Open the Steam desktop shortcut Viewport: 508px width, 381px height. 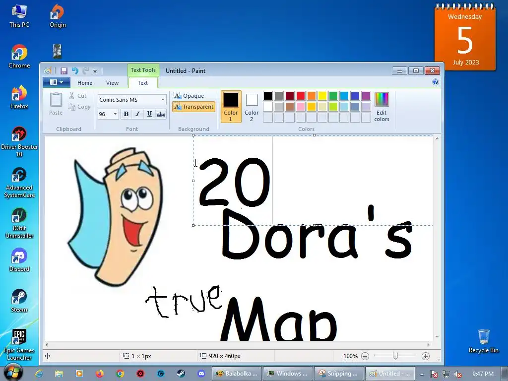pos(19,301)
